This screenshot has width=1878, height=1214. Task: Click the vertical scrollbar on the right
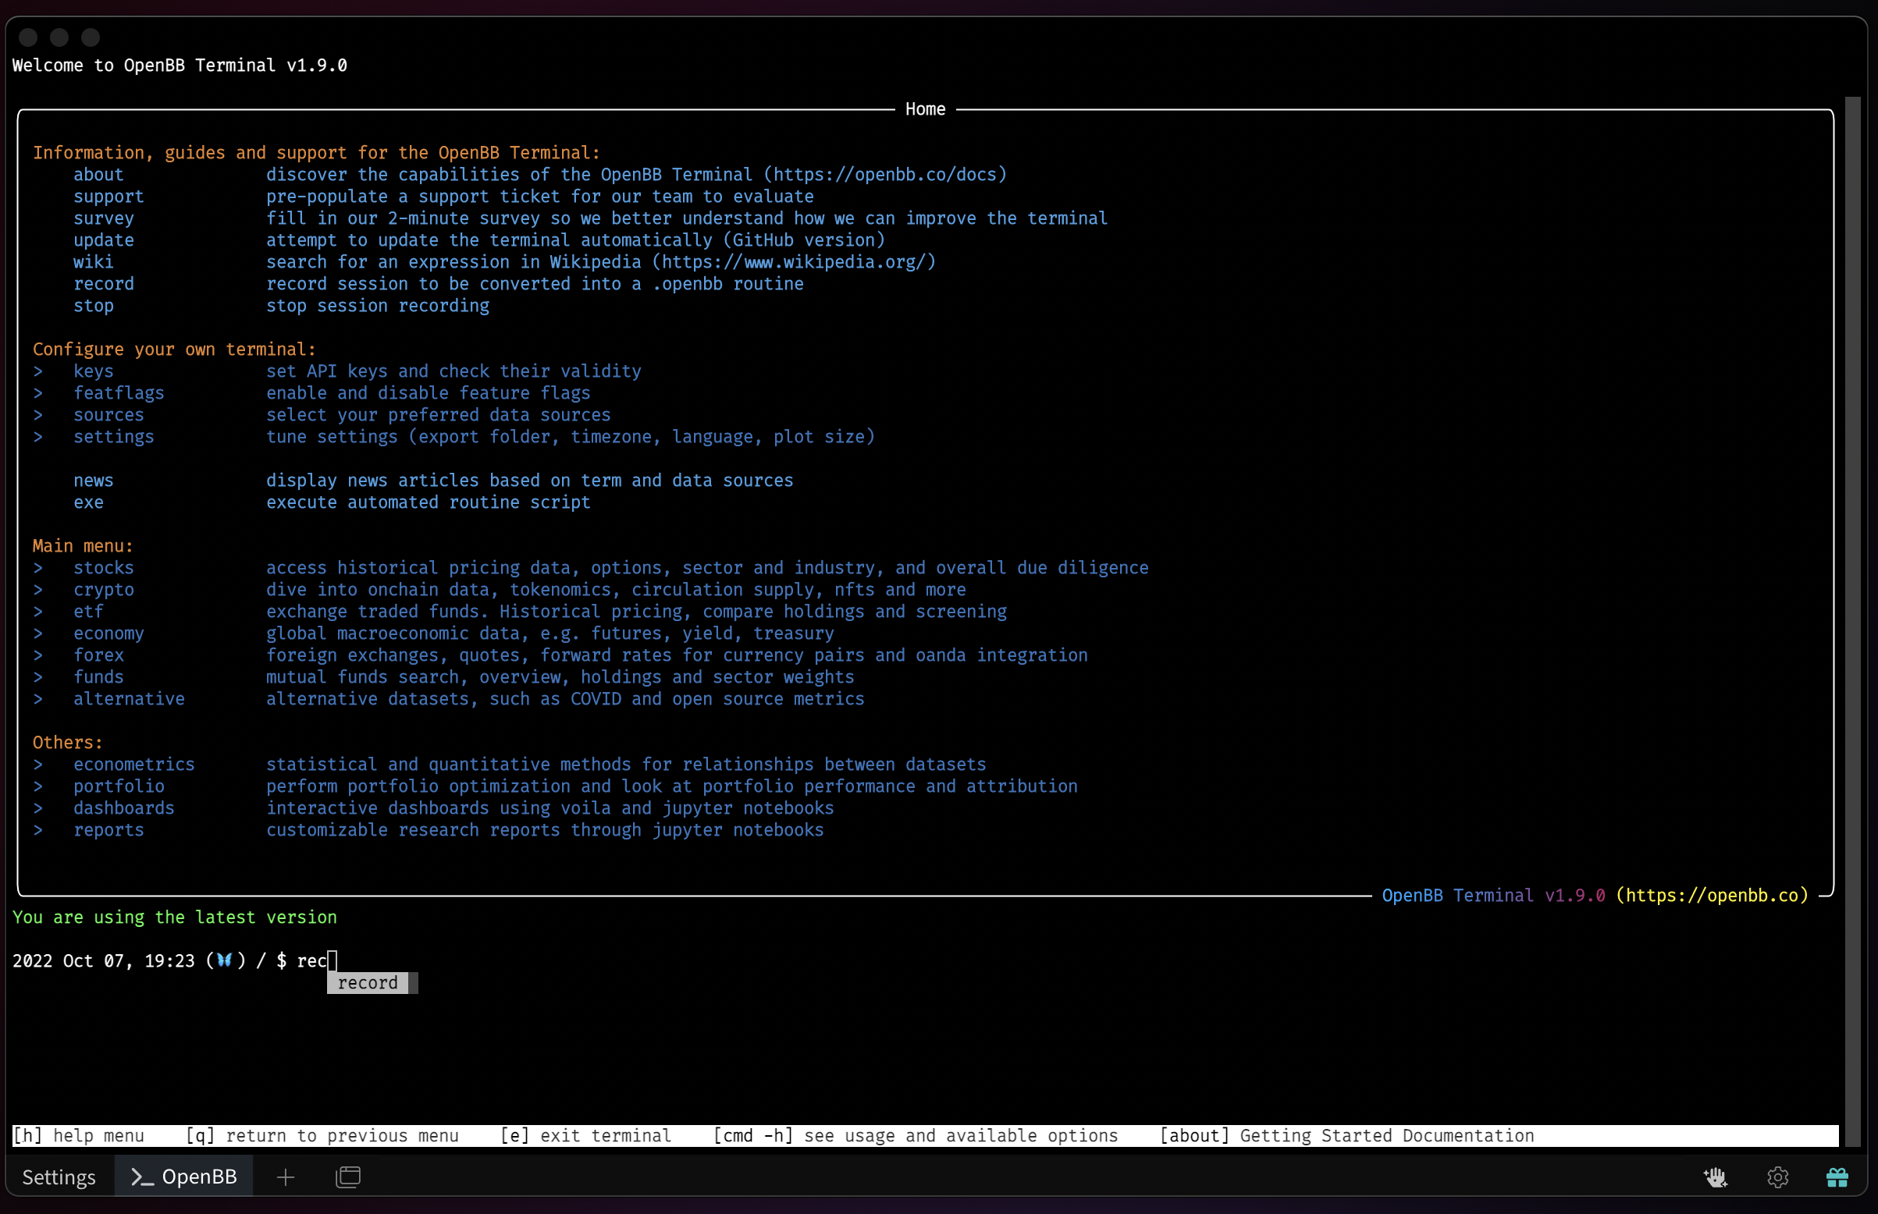(1853, 621)
